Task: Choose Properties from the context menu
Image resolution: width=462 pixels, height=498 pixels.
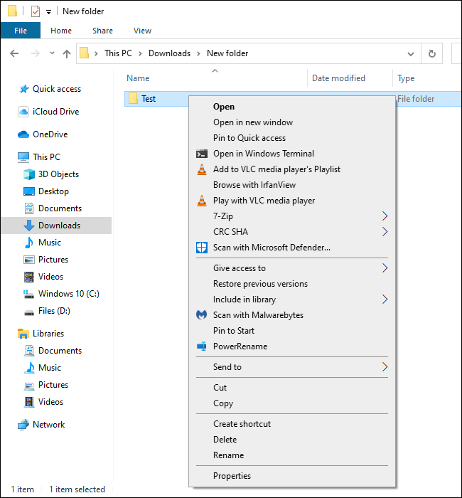Action: [x=232, y=476]
